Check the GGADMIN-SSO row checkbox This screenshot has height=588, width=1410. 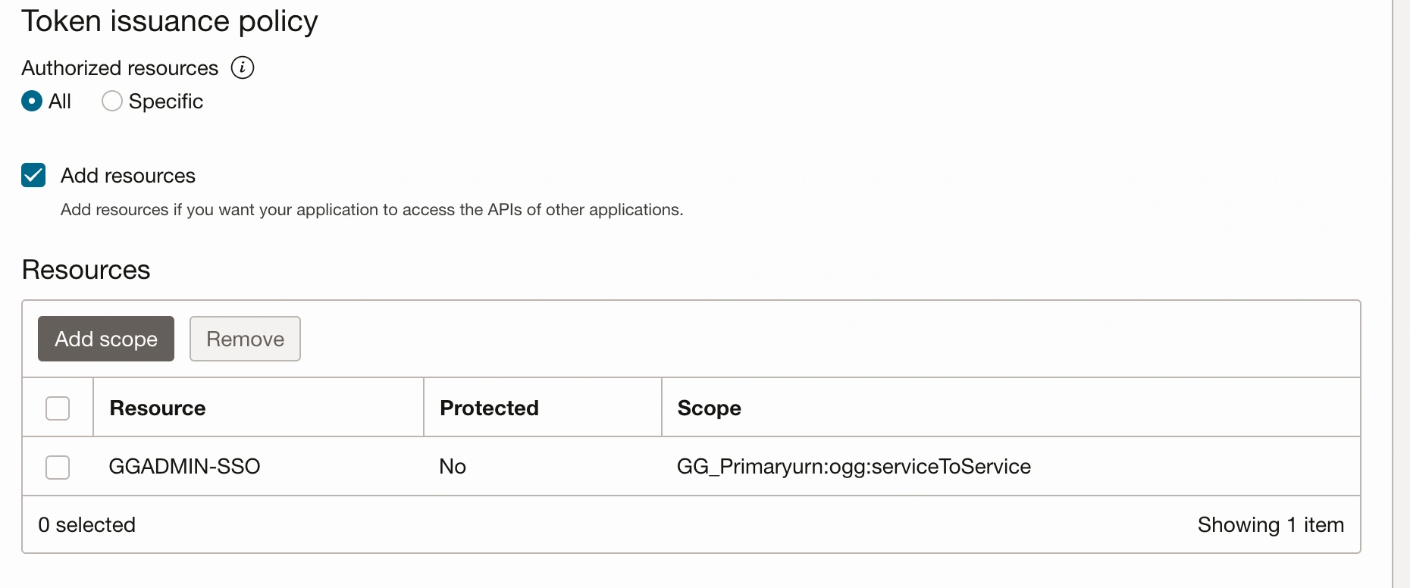(x=58, y=467)
